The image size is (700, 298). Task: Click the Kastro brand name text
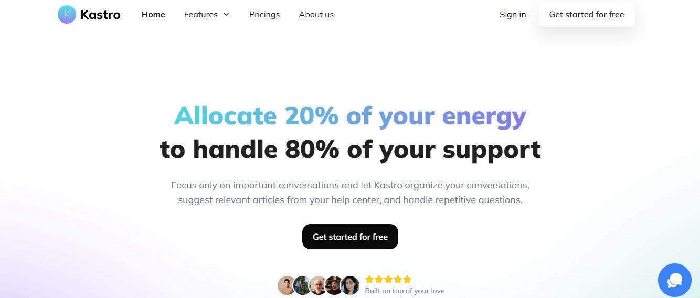pyautogui.click(x=100, y=15)
